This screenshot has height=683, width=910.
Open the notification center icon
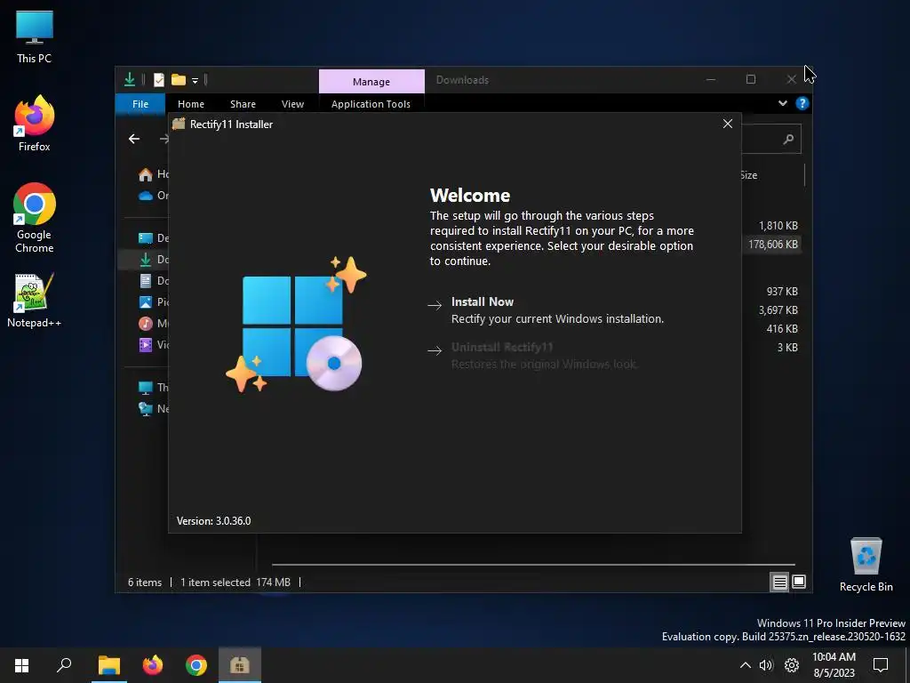(881, 665)
